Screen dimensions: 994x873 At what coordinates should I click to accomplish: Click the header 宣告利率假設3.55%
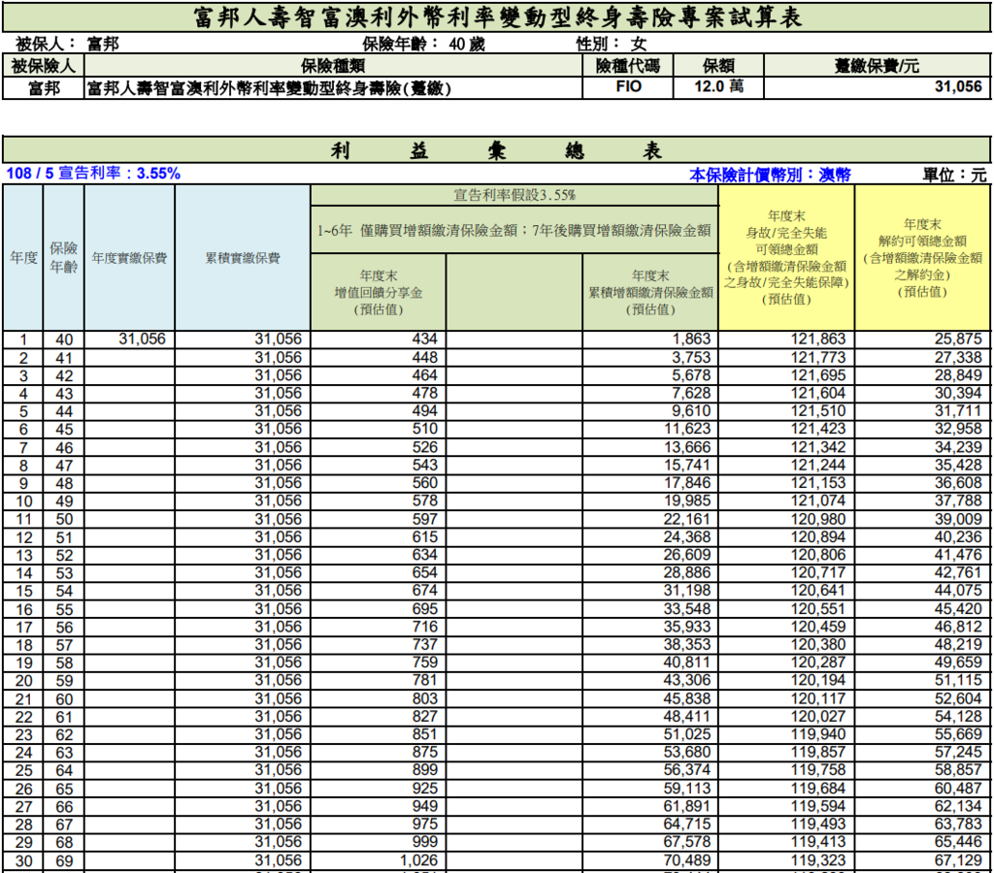tap(514, 195)
